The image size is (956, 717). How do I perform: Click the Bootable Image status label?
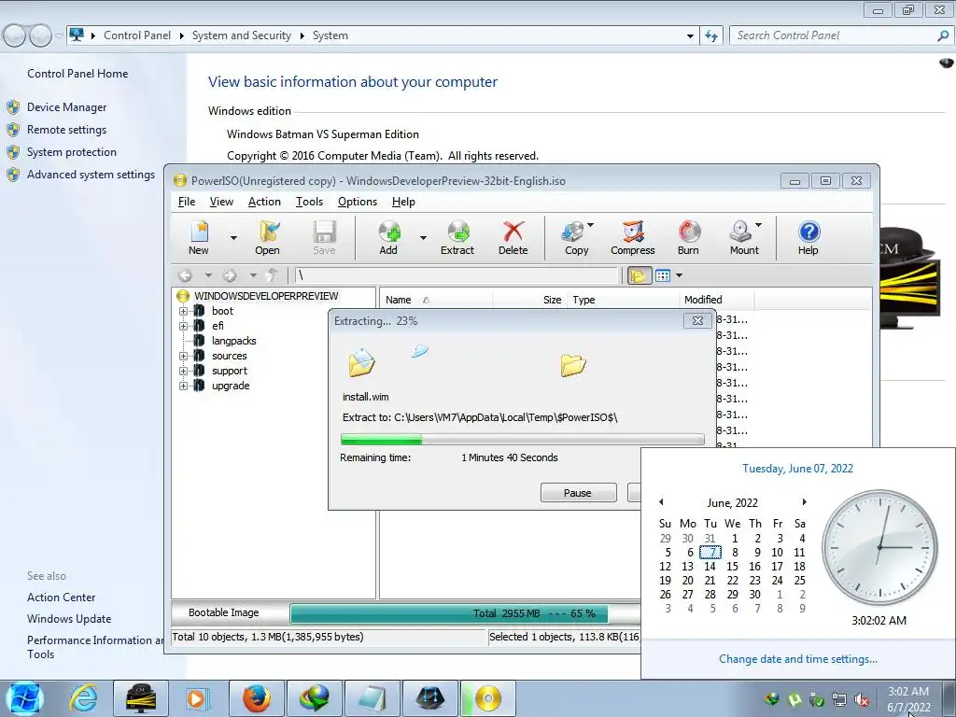224,612
